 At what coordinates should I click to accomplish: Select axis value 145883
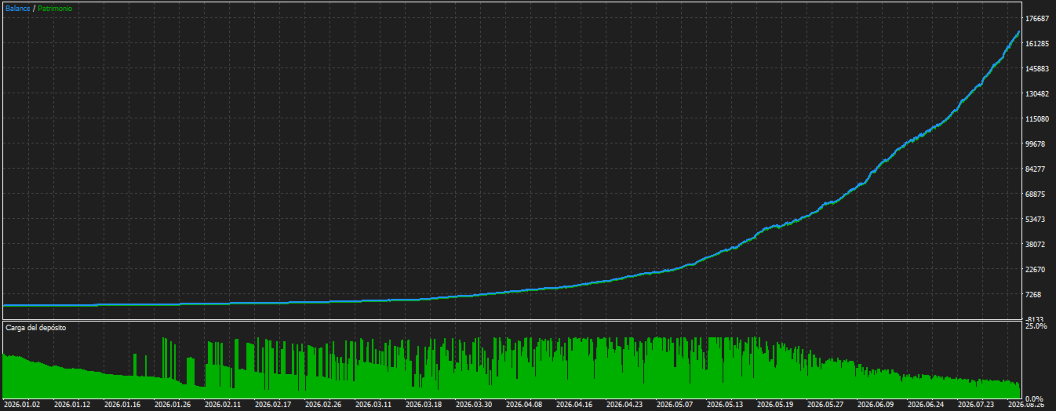point(1037,69)
